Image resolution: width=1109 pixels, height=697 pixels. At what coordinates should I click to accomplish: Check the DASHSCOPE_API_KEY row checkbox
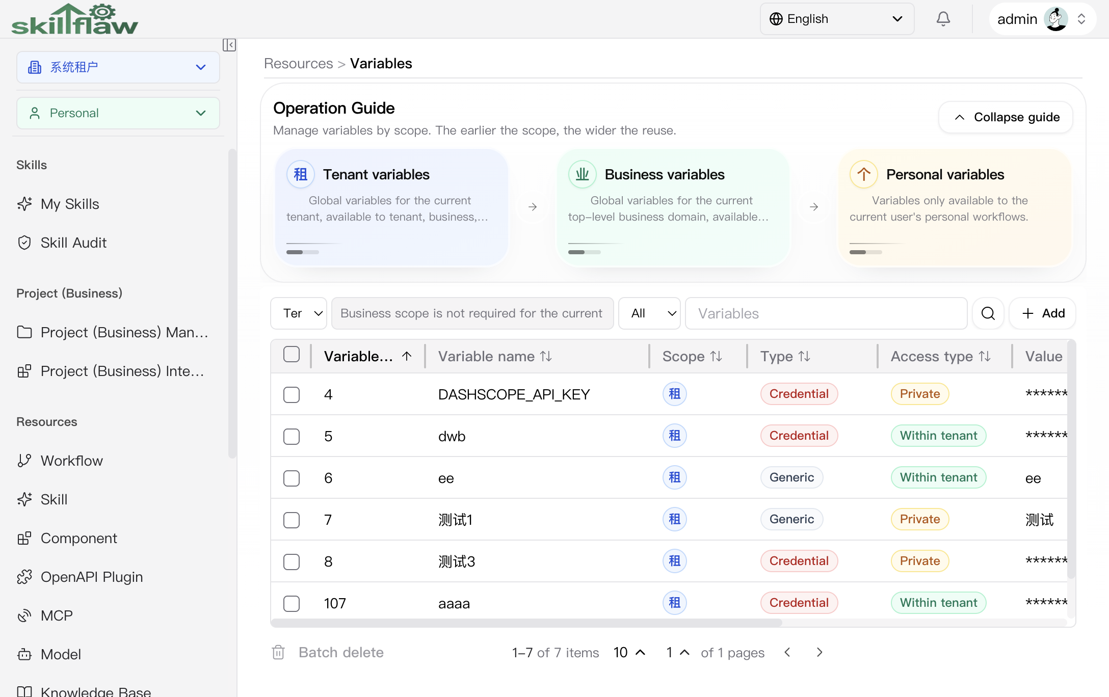tap(292, 395)
